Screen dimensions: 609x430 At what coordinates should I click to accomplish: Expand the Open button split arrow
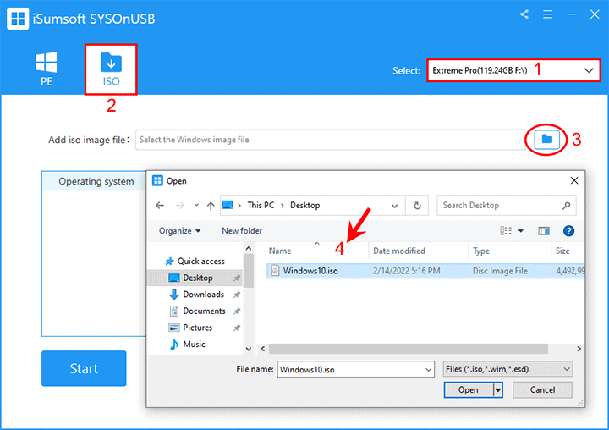[497, 390]
